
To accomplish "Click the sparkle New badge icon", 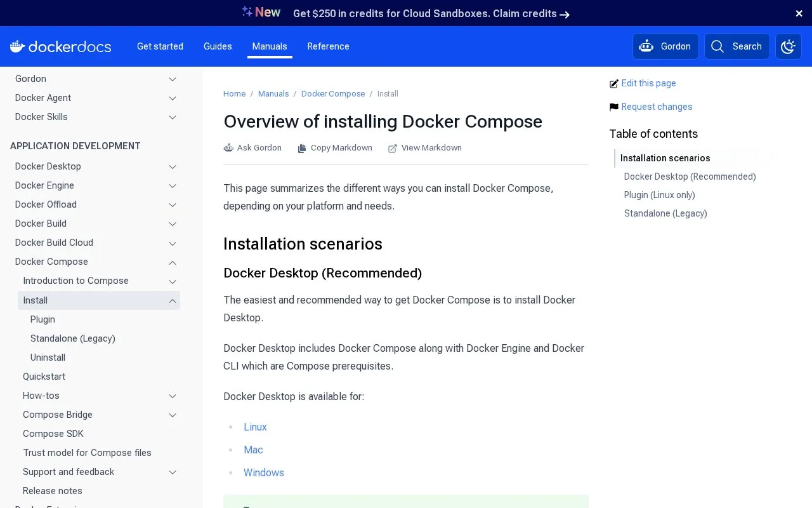I will click(247, 11).
